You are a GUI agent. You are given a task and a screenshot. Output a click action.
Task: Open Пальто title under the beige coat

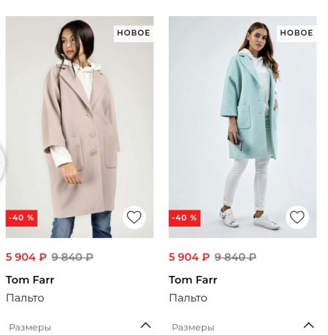(x=25, y=298)
